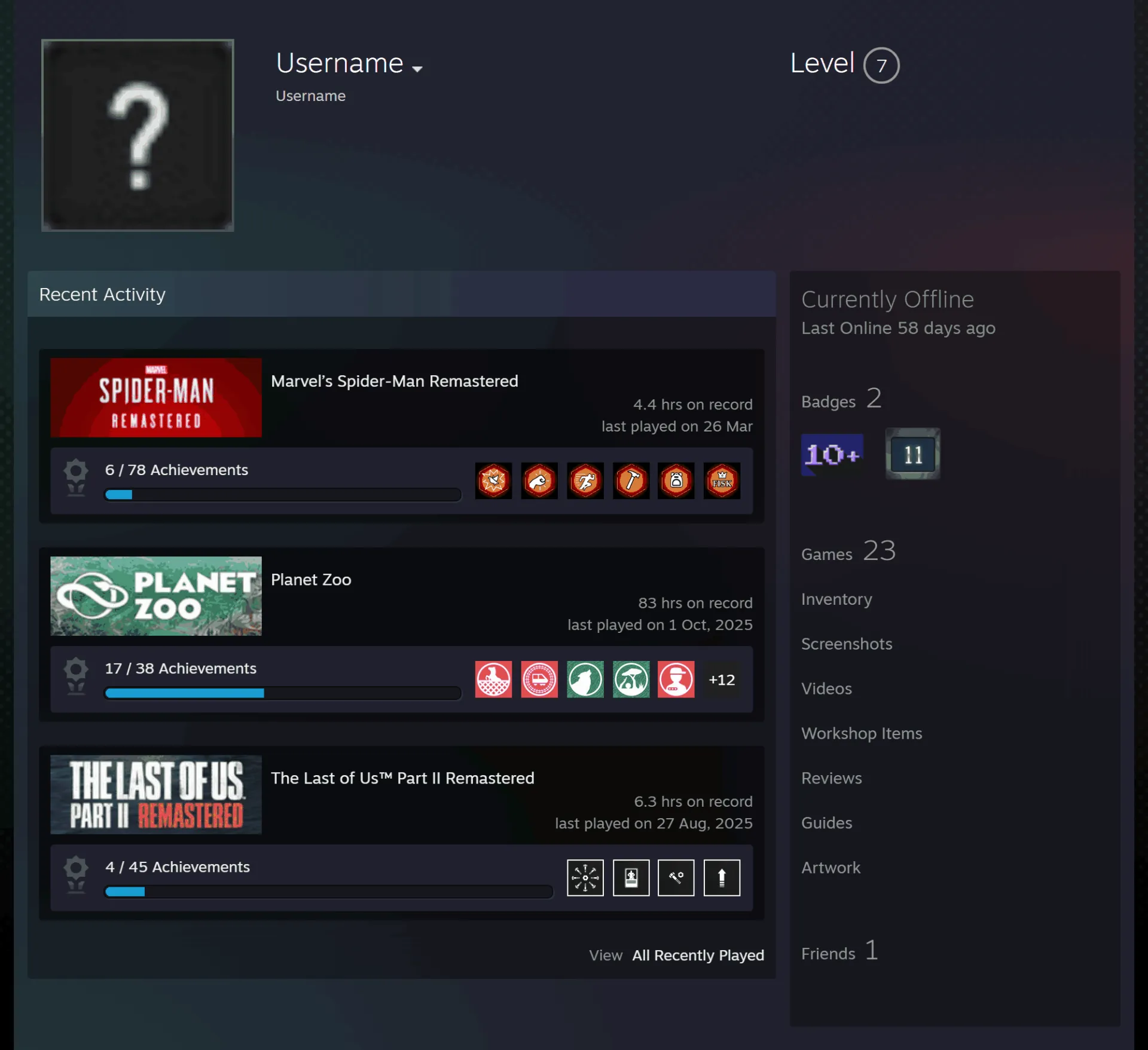
Task: Click the Planet Zoo achievements progress bar
Action: click(283, 693)
